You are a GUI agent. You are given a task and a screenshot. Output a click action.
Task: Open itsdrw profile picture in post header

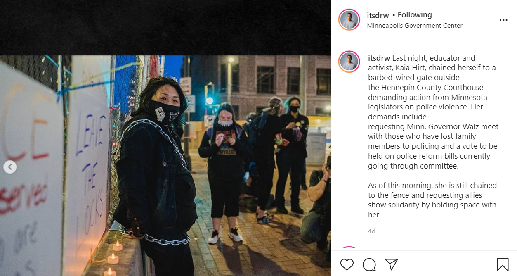349,20
